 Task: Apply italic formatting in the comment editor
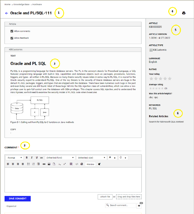tap(32, 158)
